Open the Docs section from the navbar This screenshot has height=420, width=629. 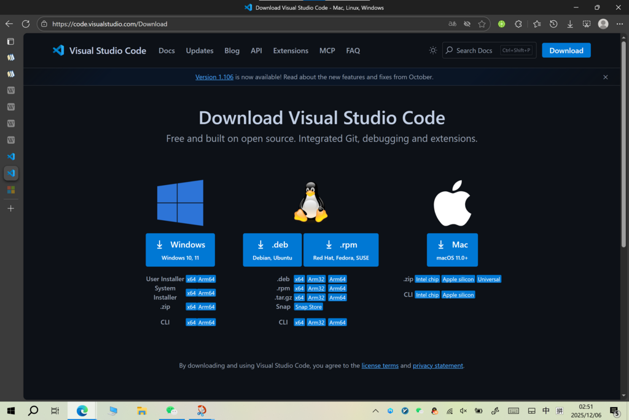tap(166, 50)
